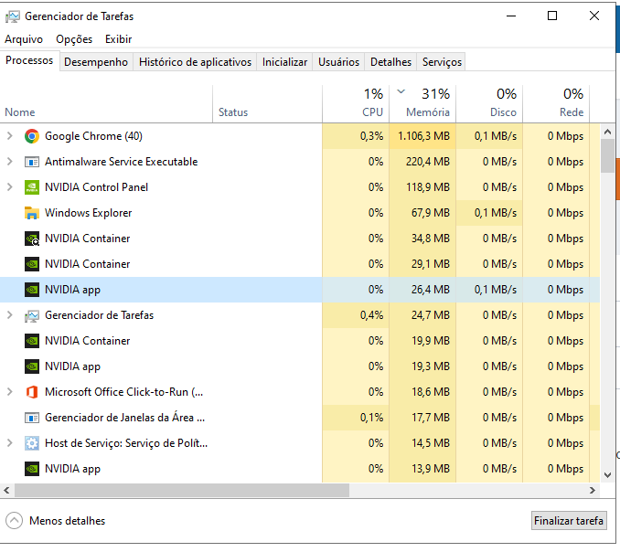Click the Gerenciador de Janelas da Área icon
Viewport: 620px width, 552px height.
tap(32, 418)
